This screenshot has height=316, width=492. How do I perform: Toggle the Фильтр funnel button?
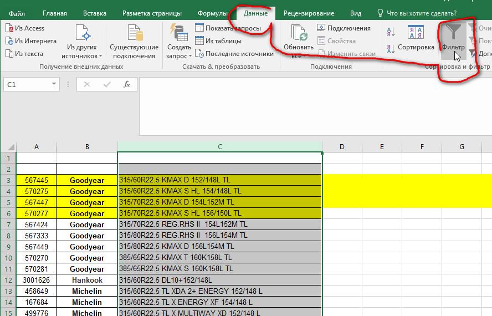453,41
